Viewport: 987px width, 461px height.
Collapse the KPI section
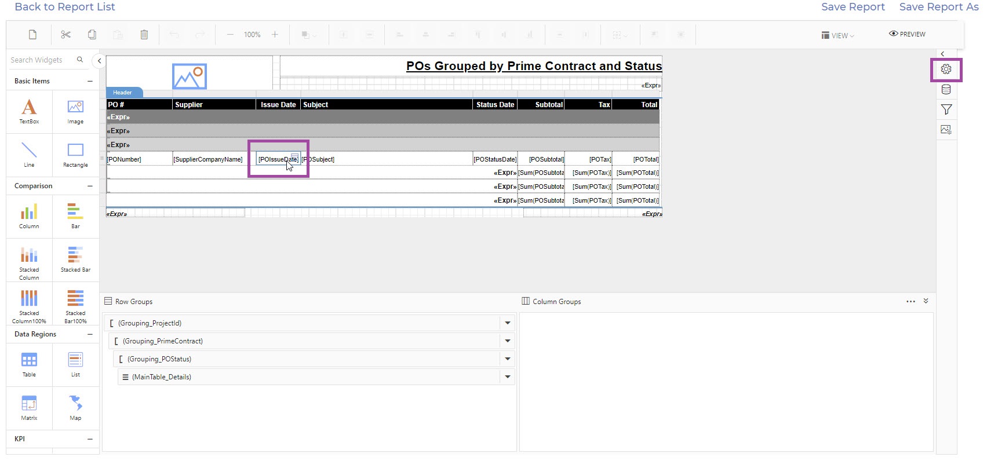pos(90,439)
